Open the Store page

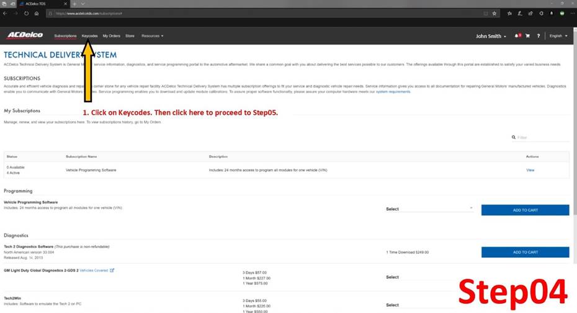click(130, 36)
